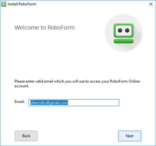Image resolution: width=156 pixels, height=146 pixels.
Task: Click the Welcome to RoboForm heading
Action: [x=44, y=28]
